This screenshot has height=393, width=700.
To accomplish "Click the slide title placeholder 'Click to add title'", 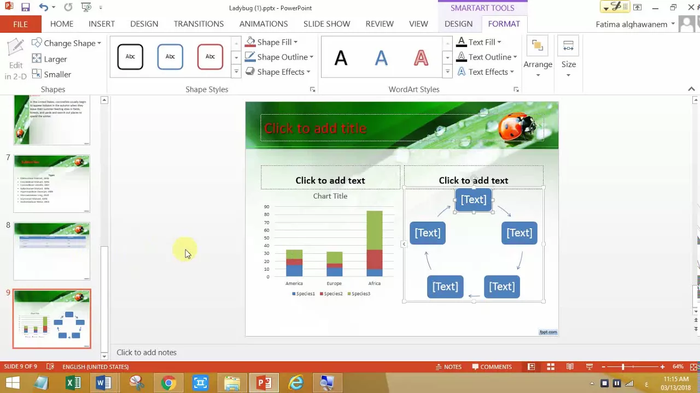I will (x=402, y=128).
